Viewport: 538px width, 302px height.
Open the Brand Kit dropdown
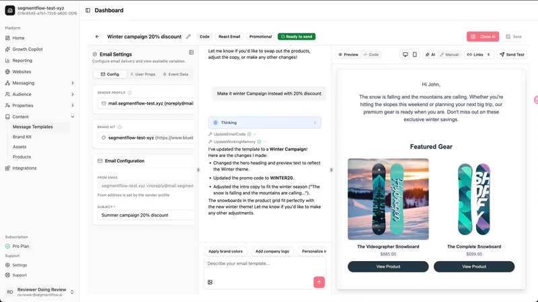coord(145,138)
